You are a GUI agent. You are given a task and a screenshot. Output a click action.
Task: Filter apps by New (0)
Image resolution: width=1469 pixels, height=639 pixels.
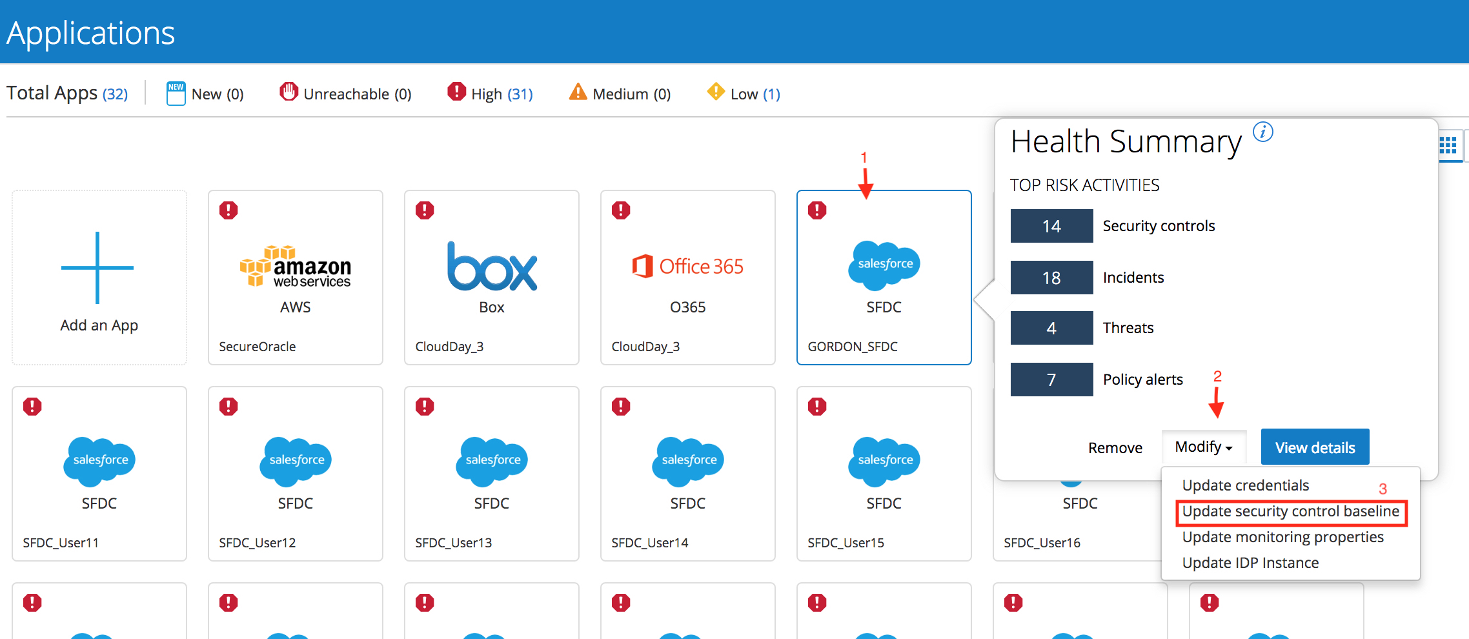[218, 94]
